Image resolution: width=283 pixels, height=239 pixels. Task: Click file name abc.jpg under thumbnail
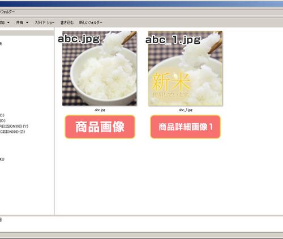point(100,110)
